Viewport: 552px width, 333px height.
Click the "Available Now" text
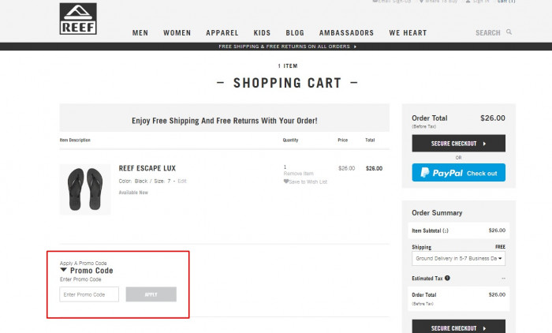(x=133, y=193)
